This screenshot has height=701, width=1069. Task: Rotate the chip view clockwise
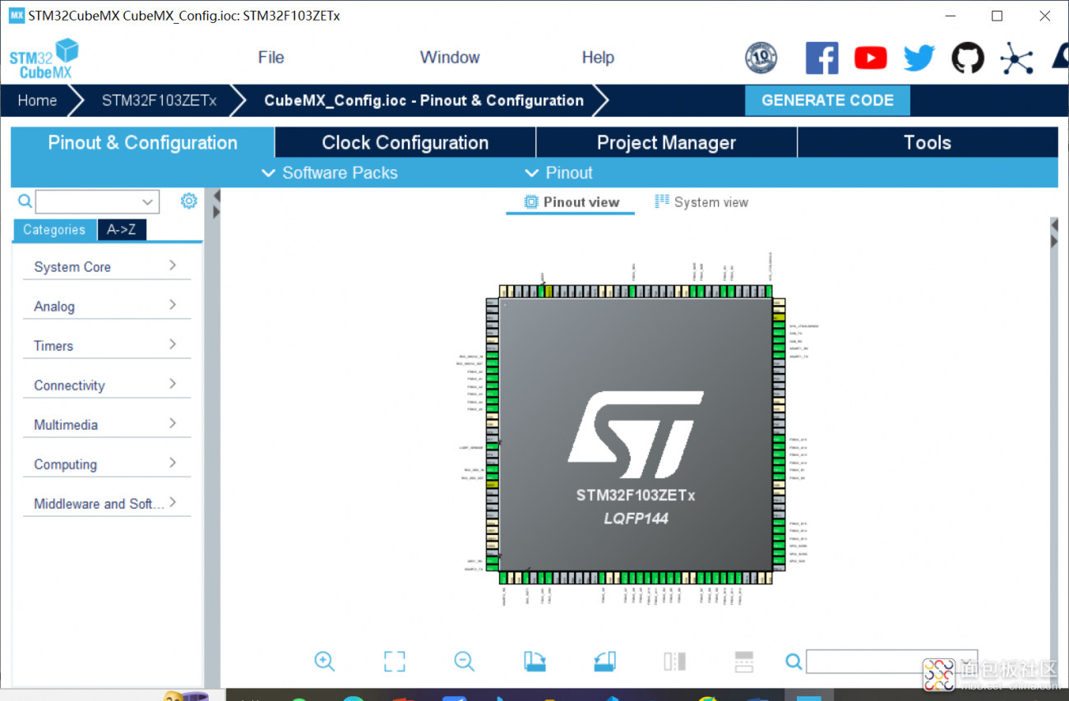pos(534,662)
